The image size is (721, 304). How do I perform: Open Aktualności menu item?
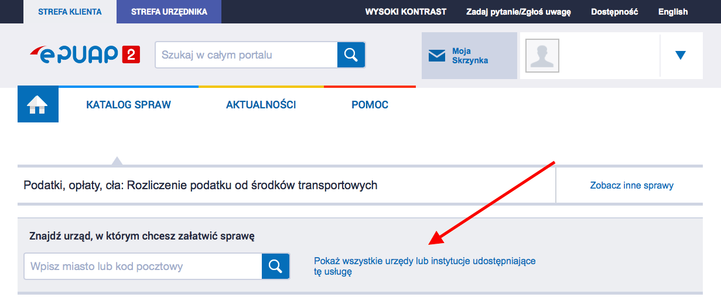[x=261, y=105]
